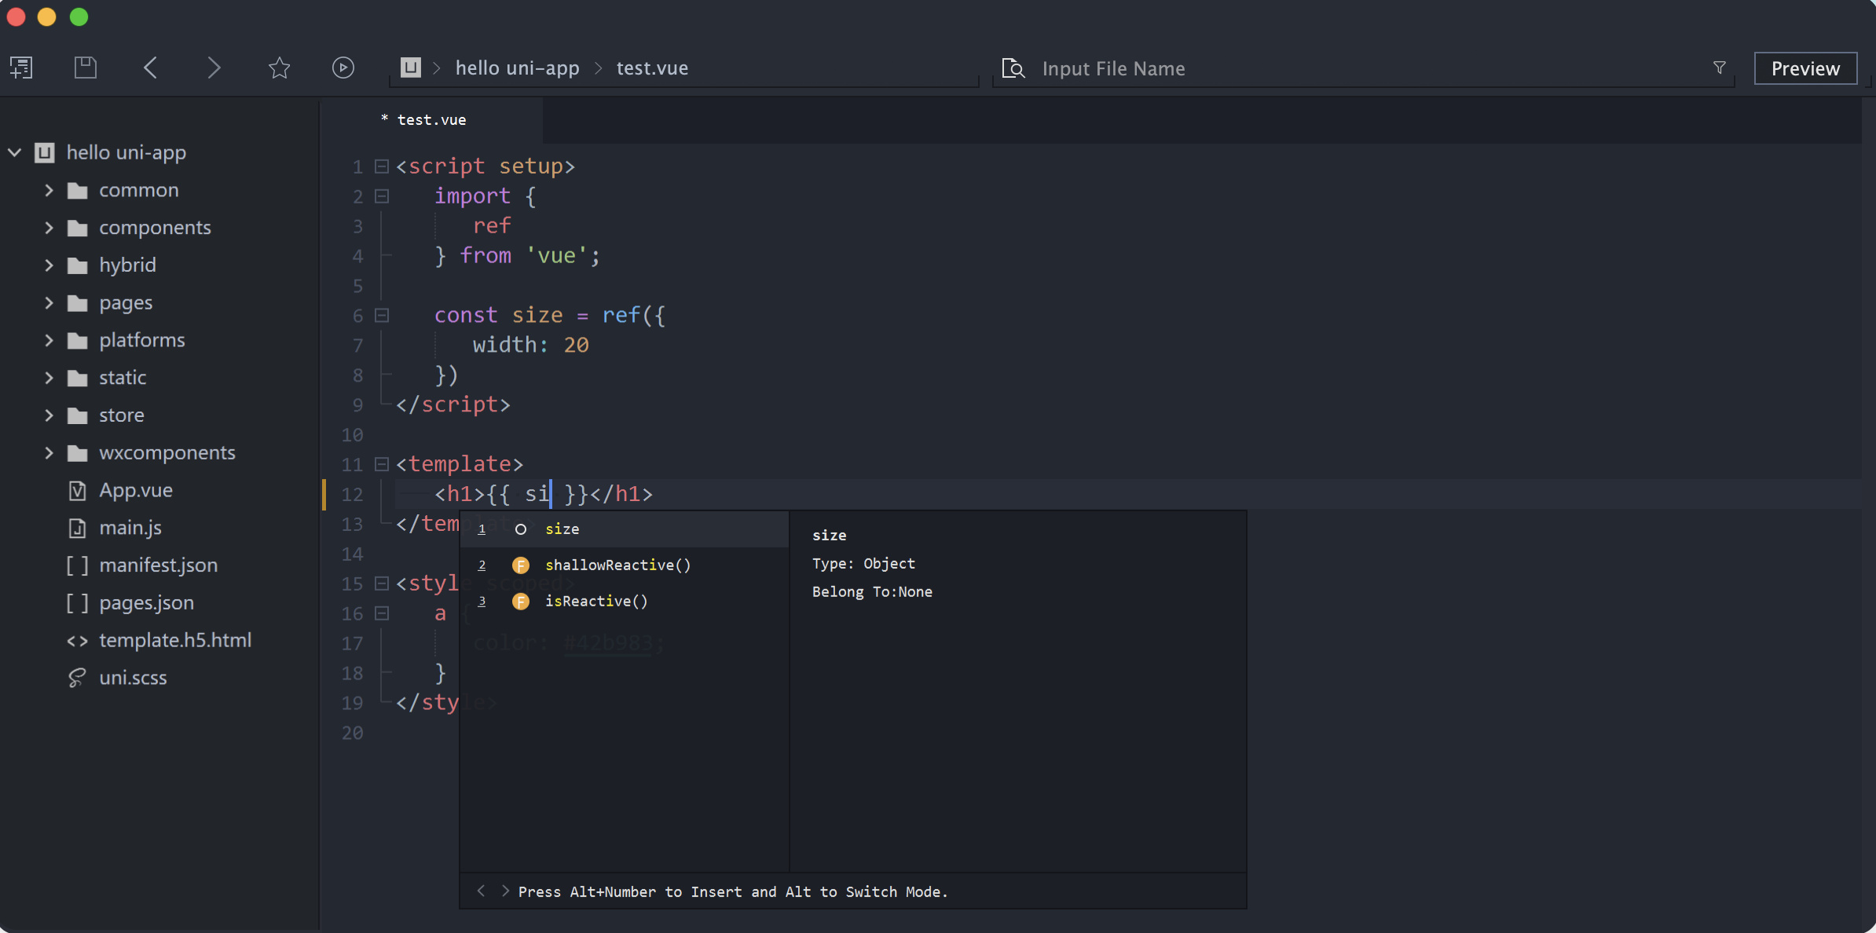Select hello uni-app in the breadcrumb

tap(518, 68)
